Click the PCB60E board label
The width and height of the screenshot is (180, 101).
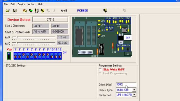click(82, 11)
